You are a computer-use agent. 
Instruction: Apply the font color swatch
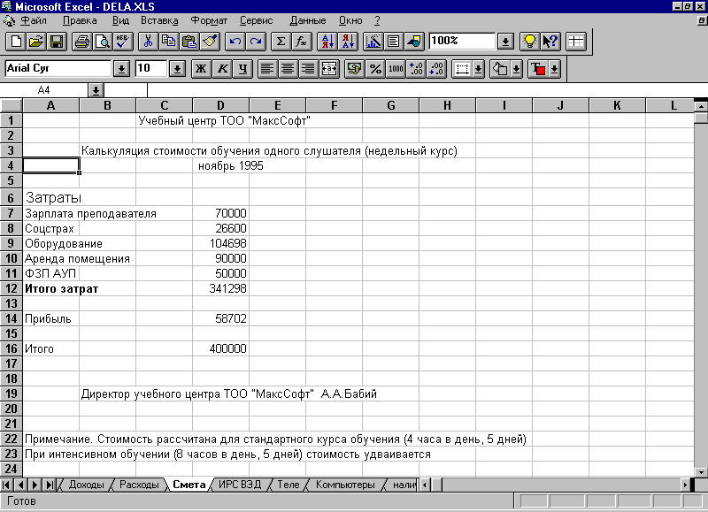(x=539, y=69)
